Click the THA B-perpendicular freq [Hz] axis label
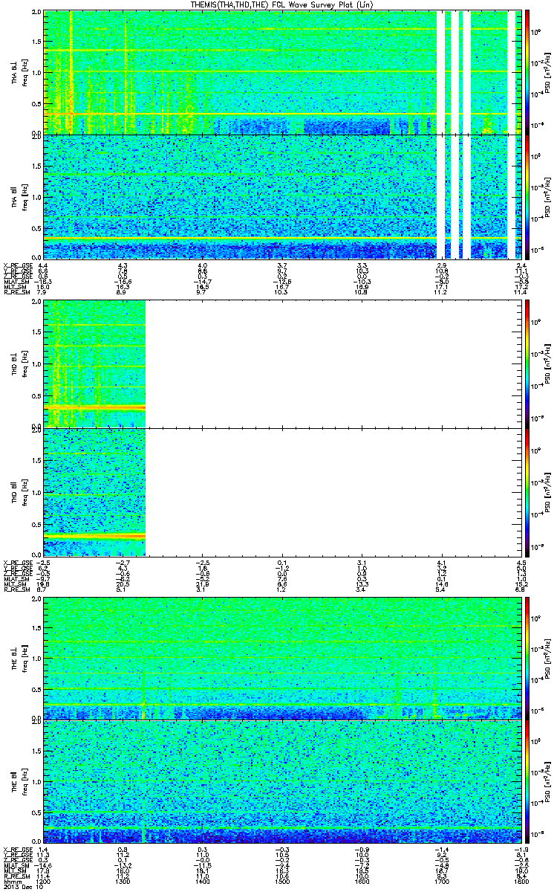Screen dimensions: 557x892 click(24, 72)
